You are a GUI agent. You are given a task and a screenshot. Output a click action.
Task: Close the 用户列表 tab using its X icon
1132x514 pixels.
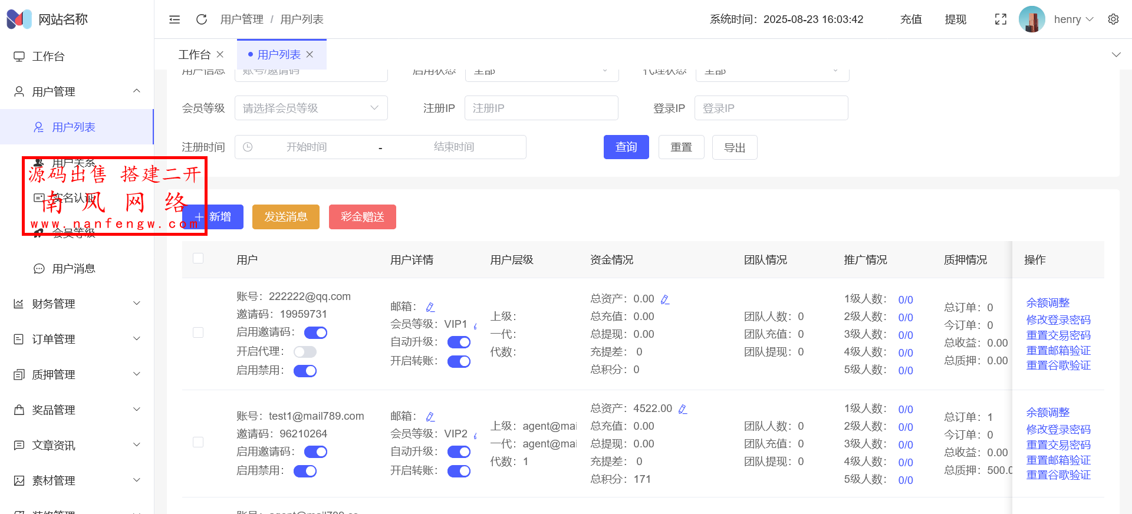click(x=310, y=54)
